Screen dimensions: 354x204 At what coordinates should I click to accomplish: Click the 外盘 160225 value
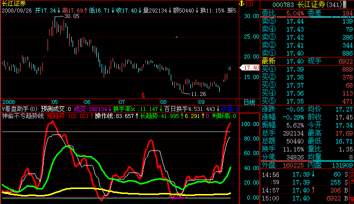tap(293, 165)
